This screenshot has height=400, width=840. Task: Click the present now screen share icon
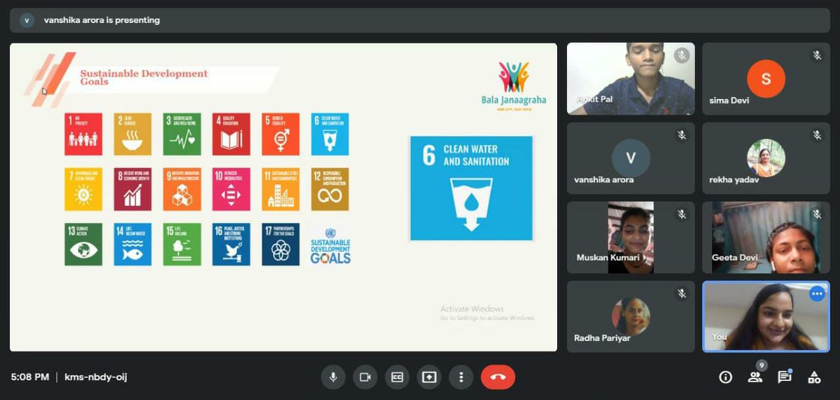point(429,377)
